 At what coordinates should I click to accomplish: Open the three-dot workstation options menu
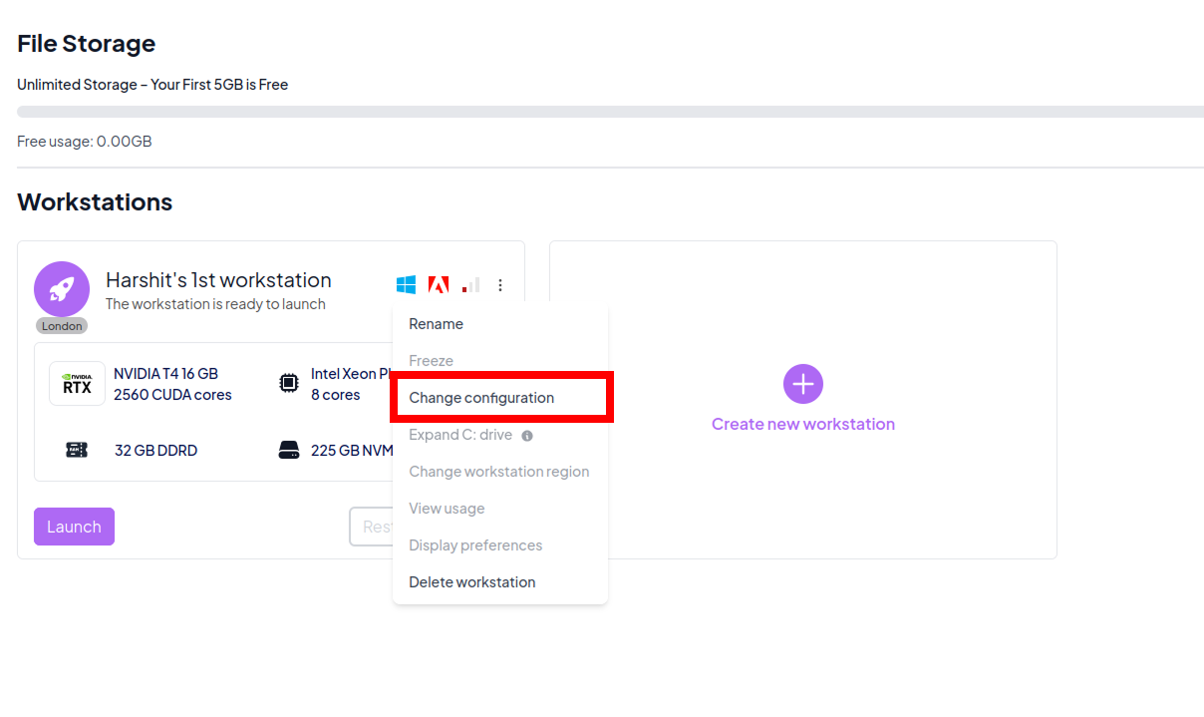(x=500, y=285)
